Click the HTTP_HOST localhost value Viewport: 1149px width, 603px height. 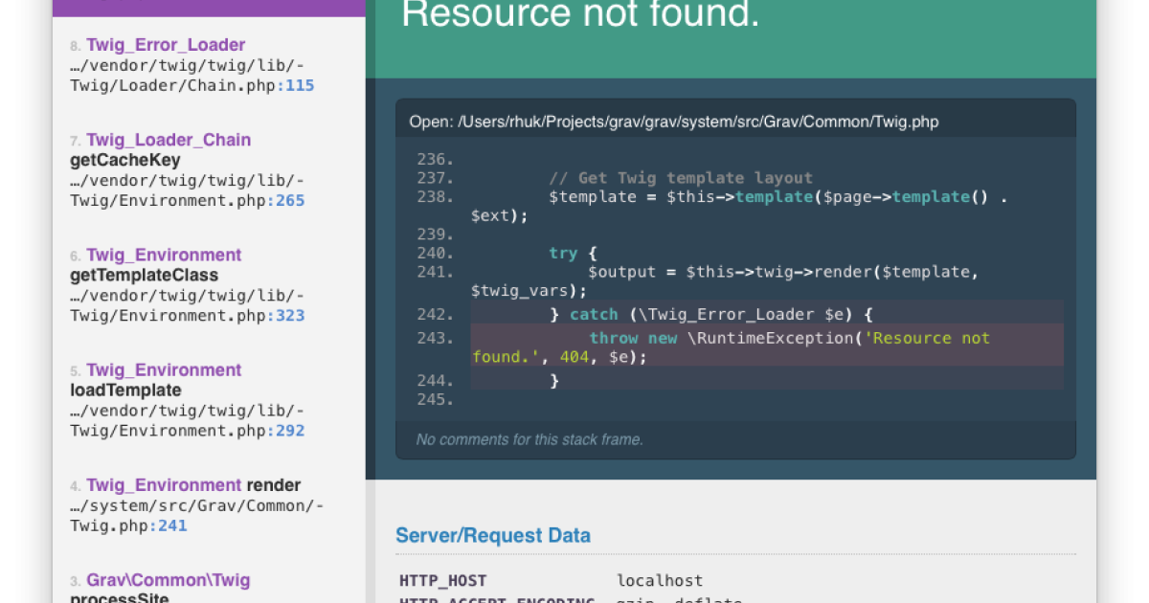(x=659, y=580)
